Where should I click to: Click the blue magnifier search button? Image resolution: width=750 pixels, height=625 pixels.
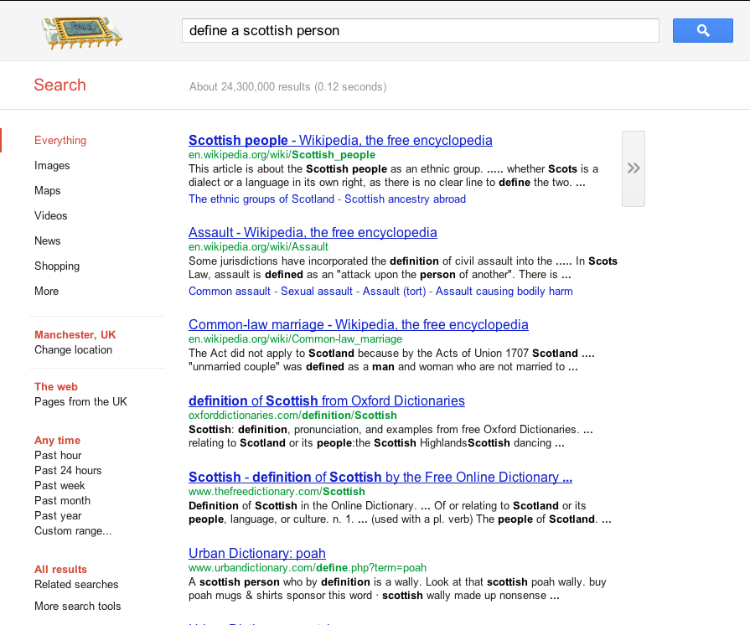(x=702, y=31)
